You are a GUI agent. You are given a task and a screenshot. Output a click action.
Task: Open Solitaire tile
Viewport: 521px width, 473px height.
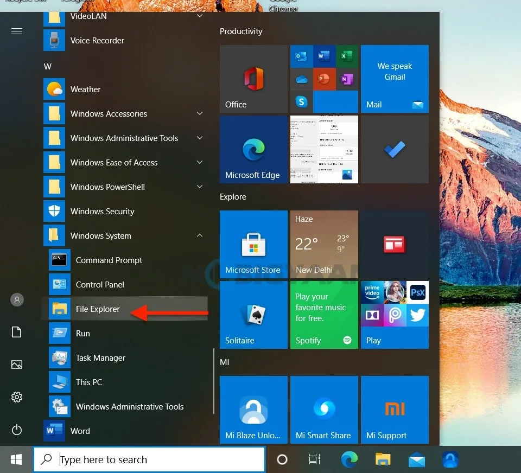pos(253,315)
